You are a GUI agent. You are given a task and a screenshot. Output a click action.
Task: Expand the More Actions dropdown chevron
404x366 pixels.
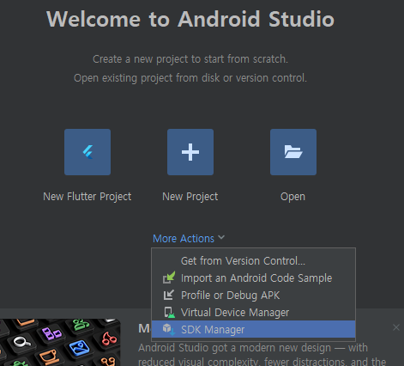221,237
